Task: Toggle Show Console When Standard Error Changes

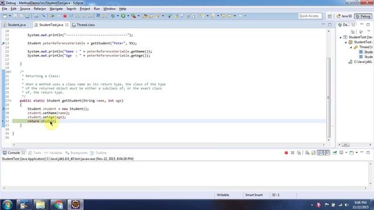Action: [326, 153]
